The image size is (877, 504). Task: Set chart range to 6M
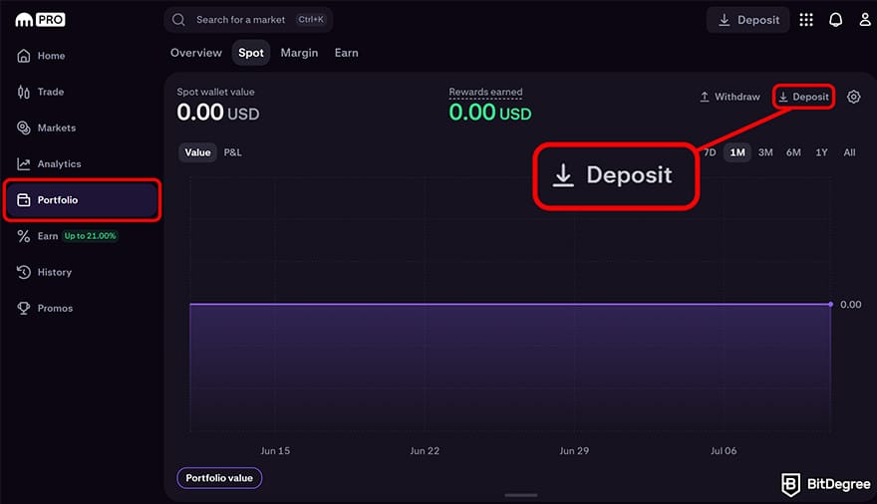(793, 152)
